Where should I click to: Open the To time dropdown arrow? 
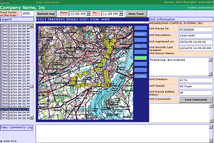(x=121, y=14)
